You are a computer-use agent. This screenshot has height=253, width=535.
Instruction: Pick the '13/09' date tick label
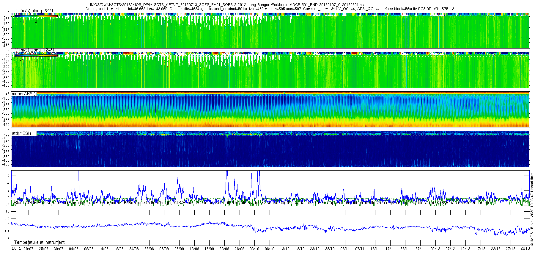(194, 249)
